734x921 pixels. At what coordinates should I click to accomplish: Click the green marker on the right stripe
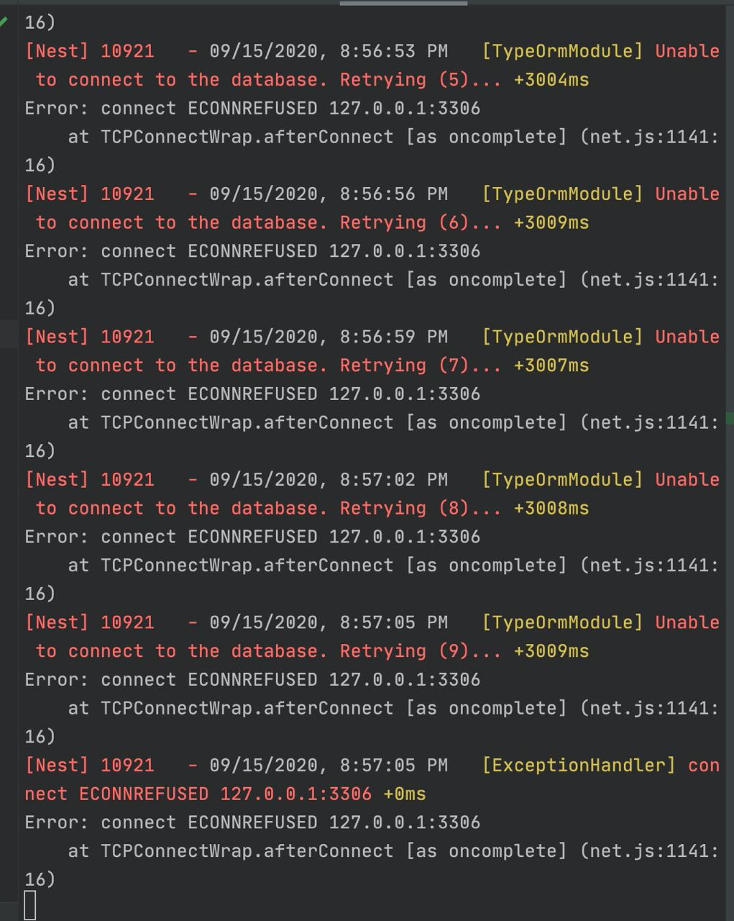[730, 418]
